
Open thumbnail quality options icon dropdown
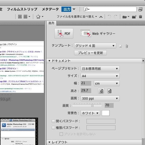pos(27,17)
